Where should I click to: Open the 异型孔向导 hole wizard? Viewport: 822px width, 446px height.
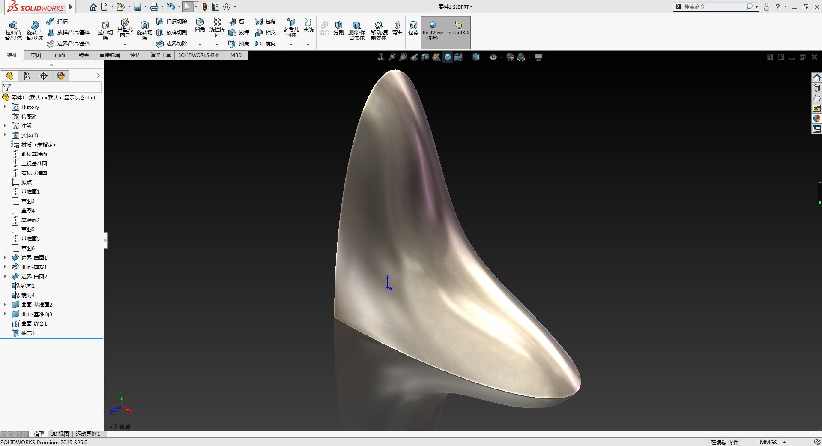click(x=125, y=27)
